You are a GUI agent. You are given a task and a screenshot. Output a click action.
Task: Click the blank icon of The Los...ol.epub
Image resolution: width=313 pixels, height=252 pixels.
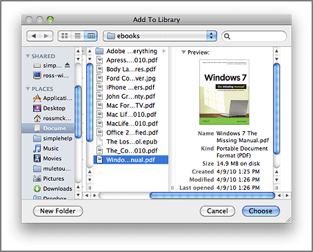[99, 142]
